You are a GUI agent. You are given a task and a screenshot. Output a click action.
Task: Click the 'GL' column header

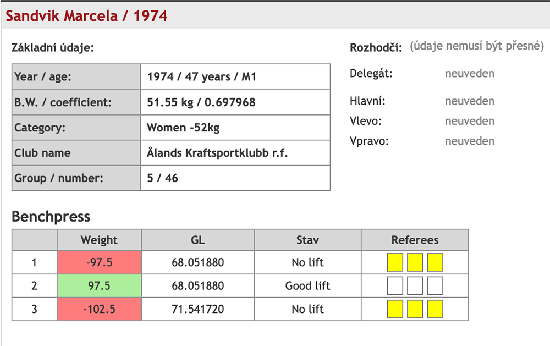pyautogui.click(x=198, y=240)
